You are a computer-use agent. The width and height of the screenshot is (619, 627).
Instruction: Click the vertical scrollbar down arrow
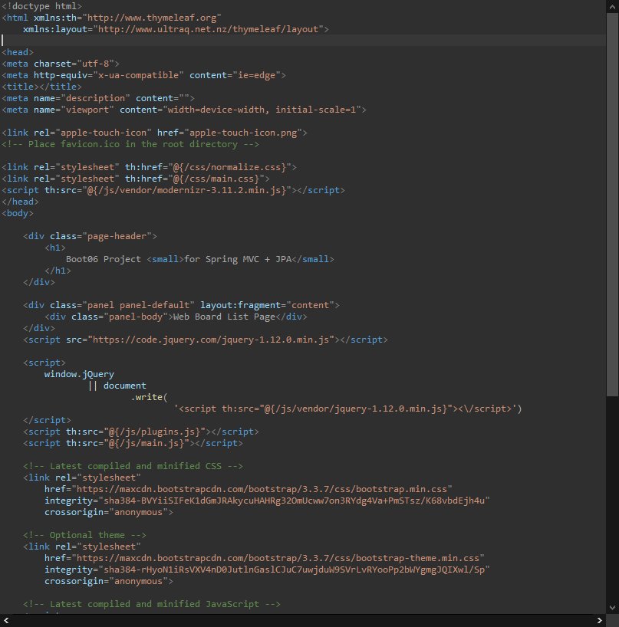pos(612,608)
